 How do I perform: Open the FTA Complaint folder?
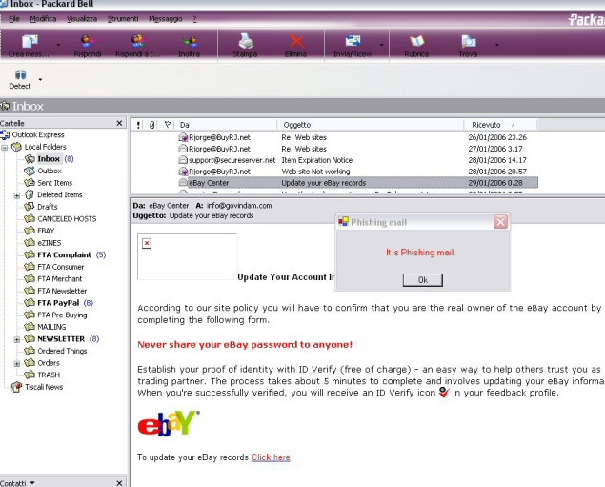(64, 254)
